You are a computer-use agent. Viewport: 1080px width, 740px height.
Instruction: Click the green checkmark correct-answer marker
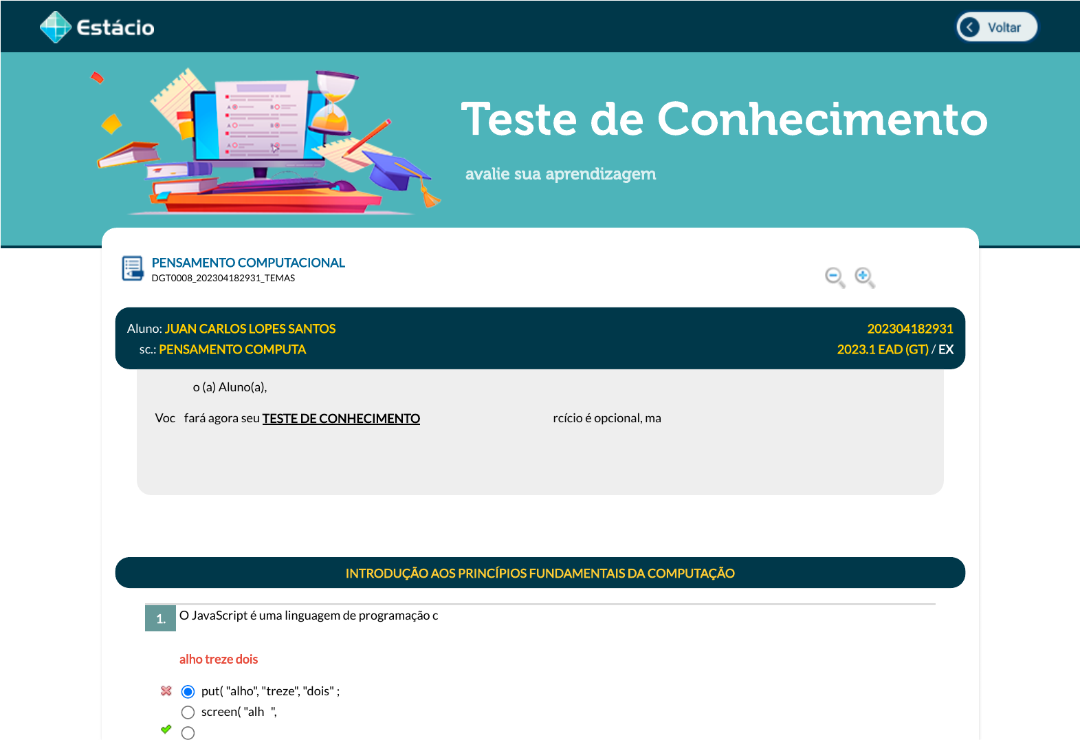(166, 729)
